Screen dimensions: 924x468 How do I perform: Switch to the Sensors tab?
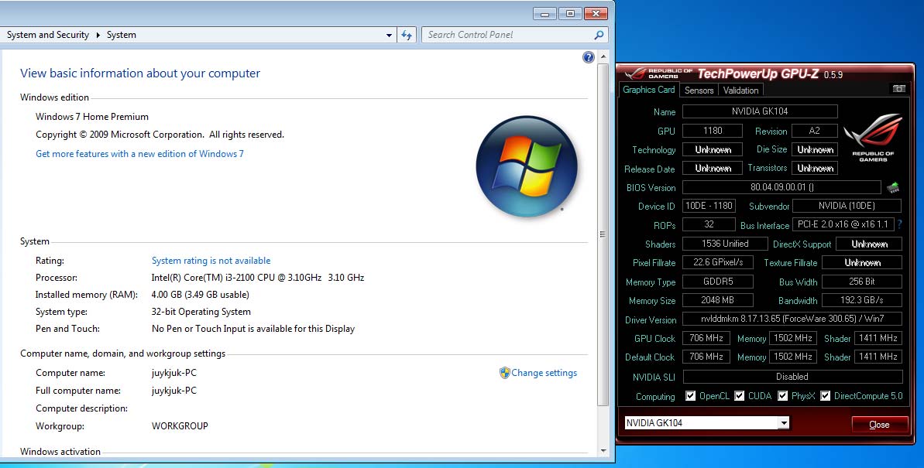[699, 90]
